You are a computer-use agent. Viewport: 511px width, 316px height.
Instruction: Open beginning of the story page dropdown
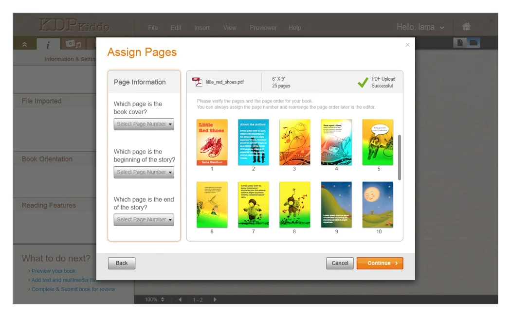(x=144, y=172)
